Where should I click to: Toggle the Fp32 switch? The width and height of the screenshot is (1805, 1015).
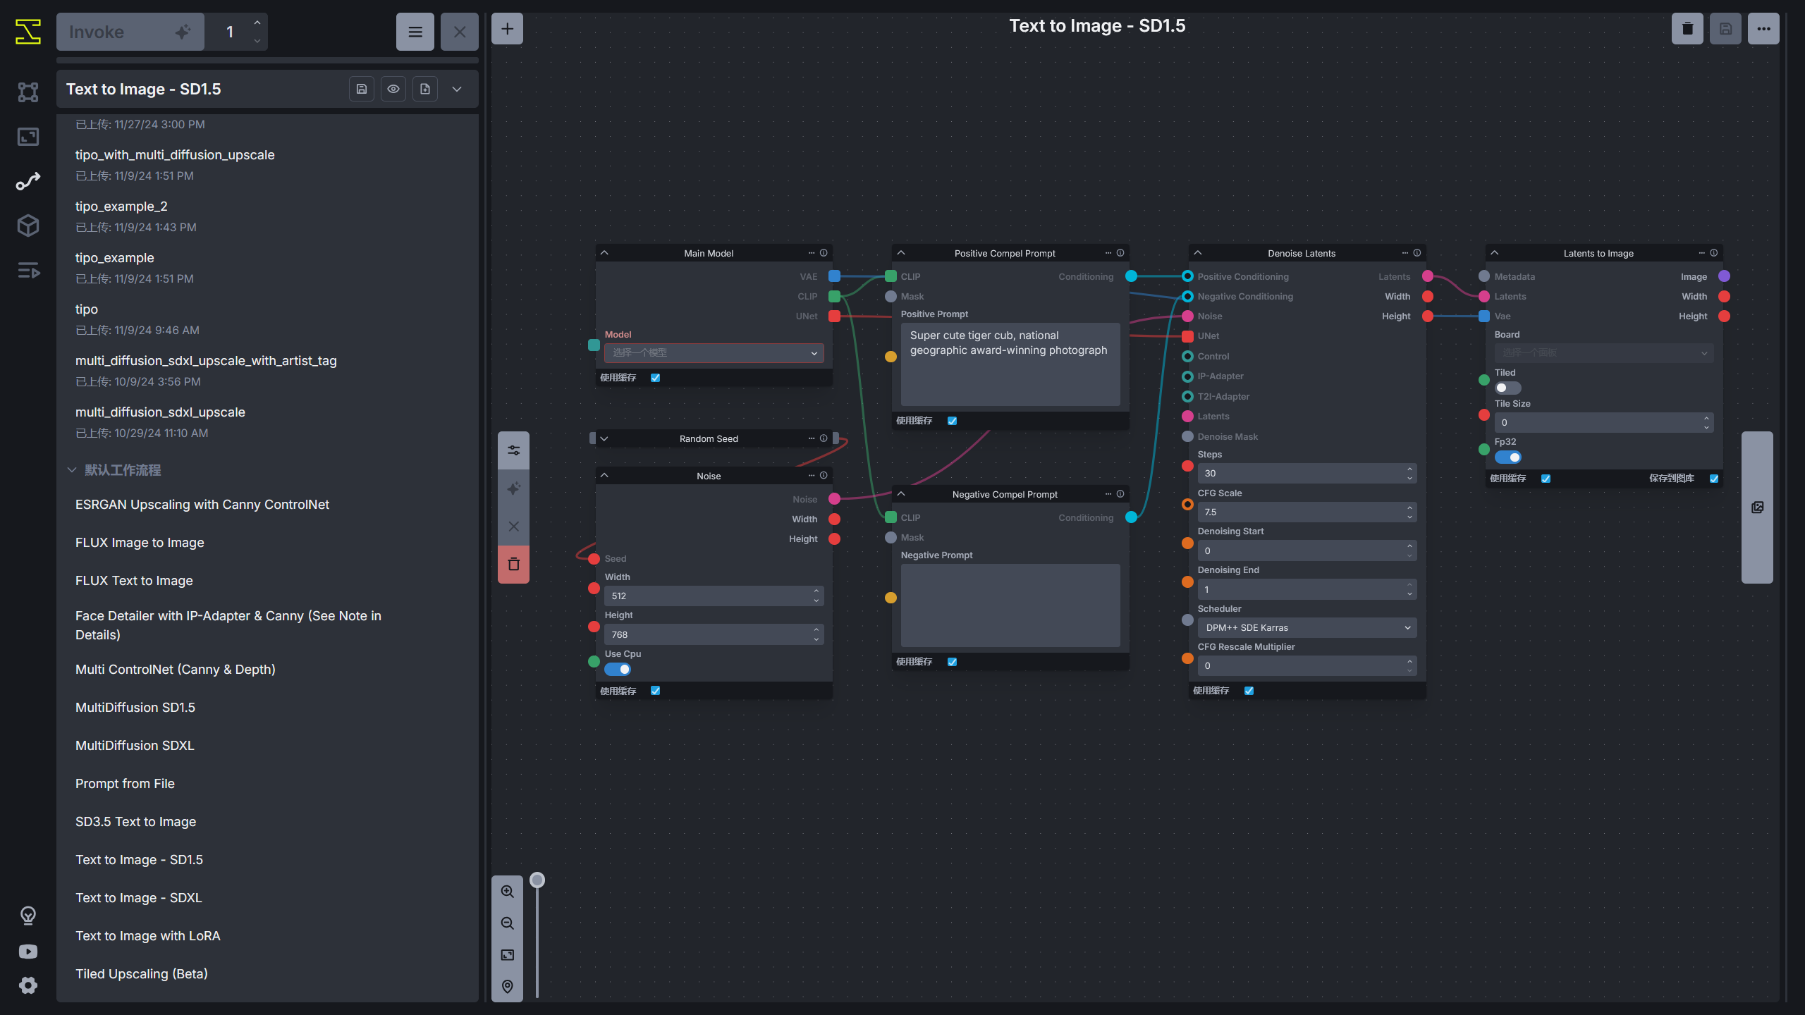1507,457
